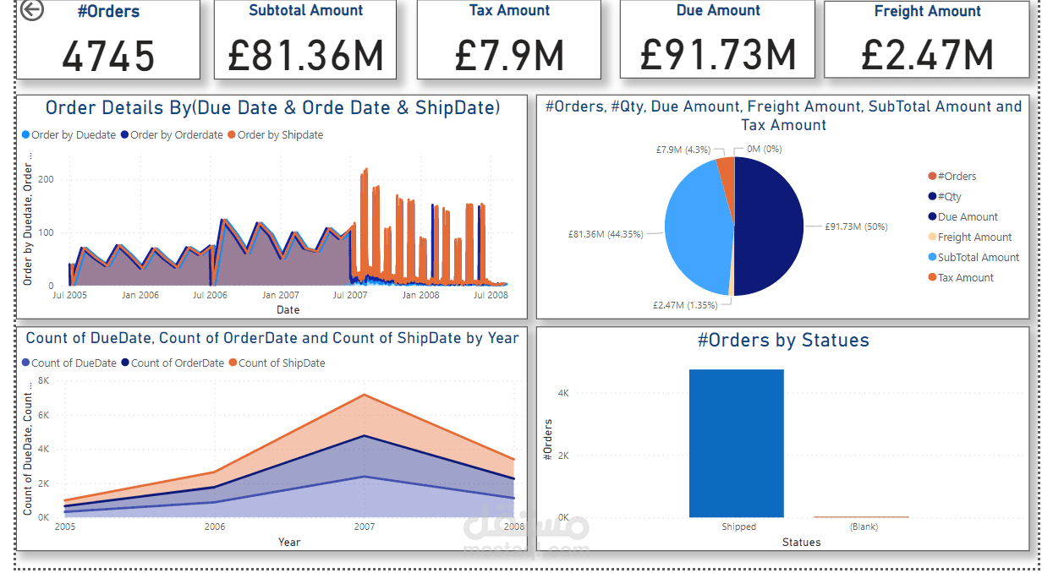
Task: Click the Count of ShipDate legend item
Action: [x=277, y=363]
